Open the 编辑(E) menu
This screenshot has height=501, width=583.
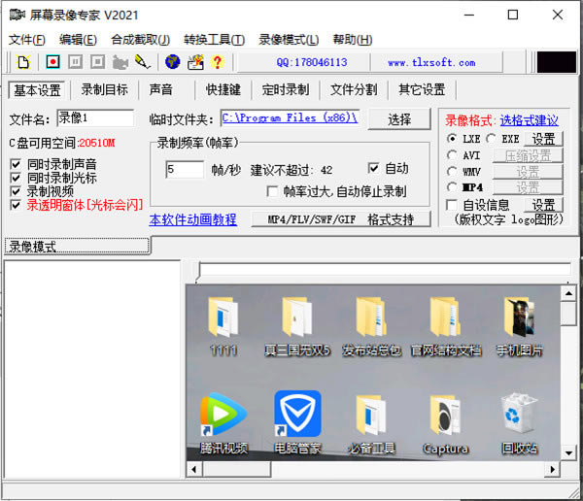[78, 40]
